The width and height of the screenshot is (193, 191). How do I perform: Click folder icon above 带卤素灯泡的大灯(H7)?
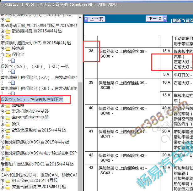[x=8, y=37]
